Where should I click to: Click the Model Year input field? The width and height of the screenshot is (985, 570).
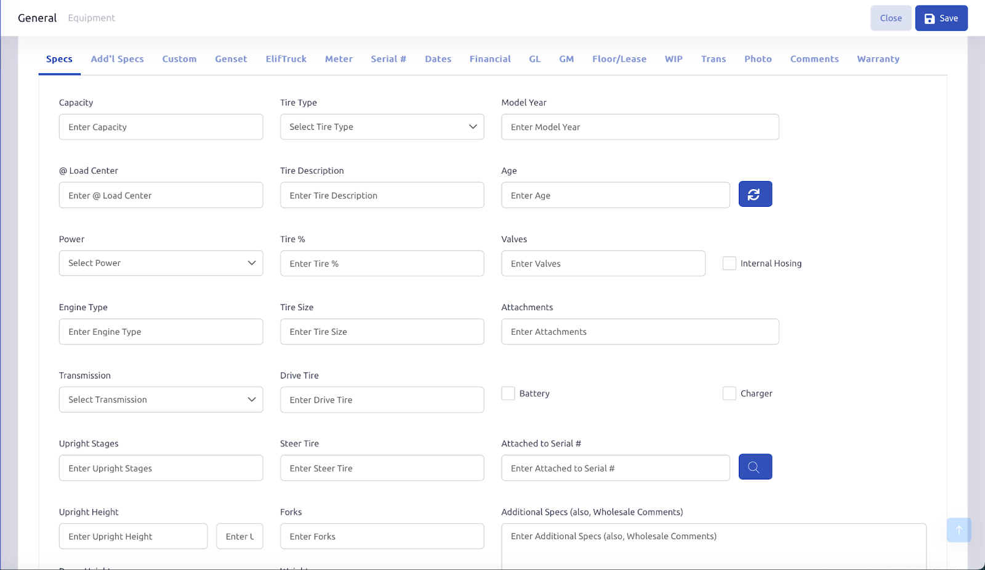pyautogui.click(x=640, y=127)
